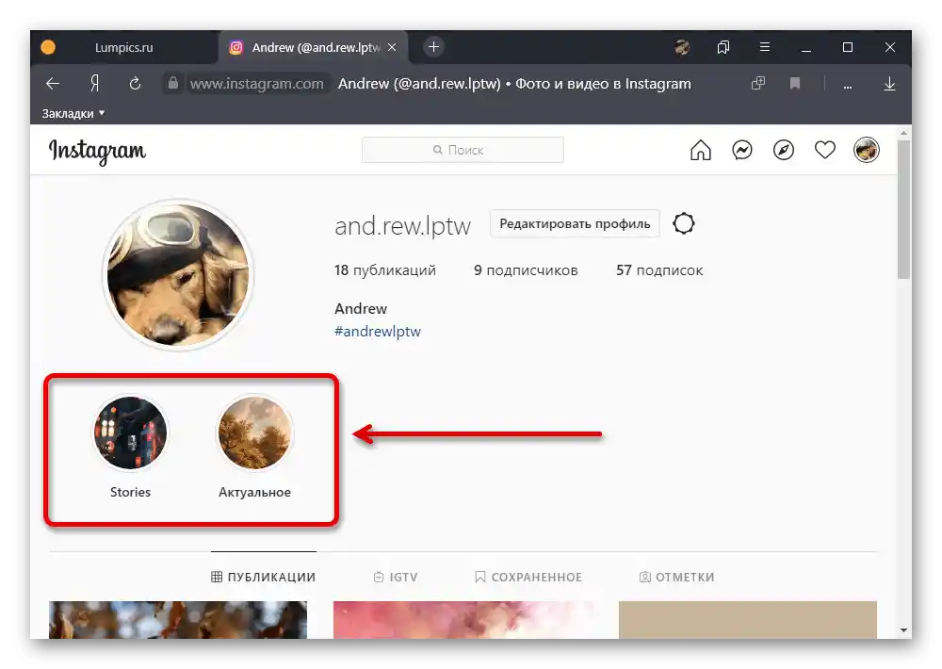This screenshot has width=942, height=669.
Task: Open the pink cloudy post thumbnail
Action: [463, 620]
